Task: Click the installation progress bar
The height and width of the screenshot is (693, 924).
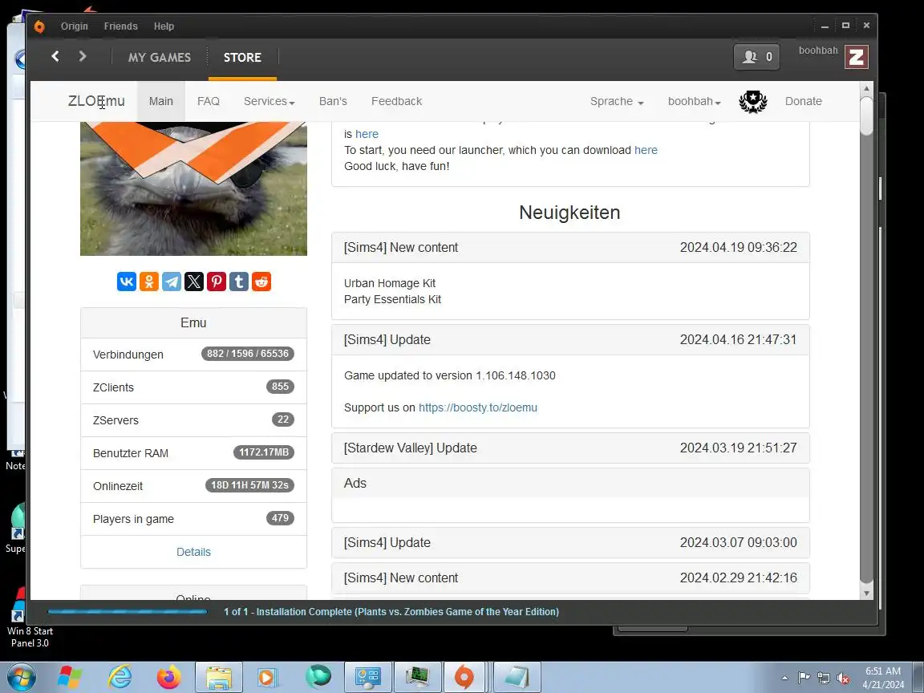Action: (x=128, y=612)
